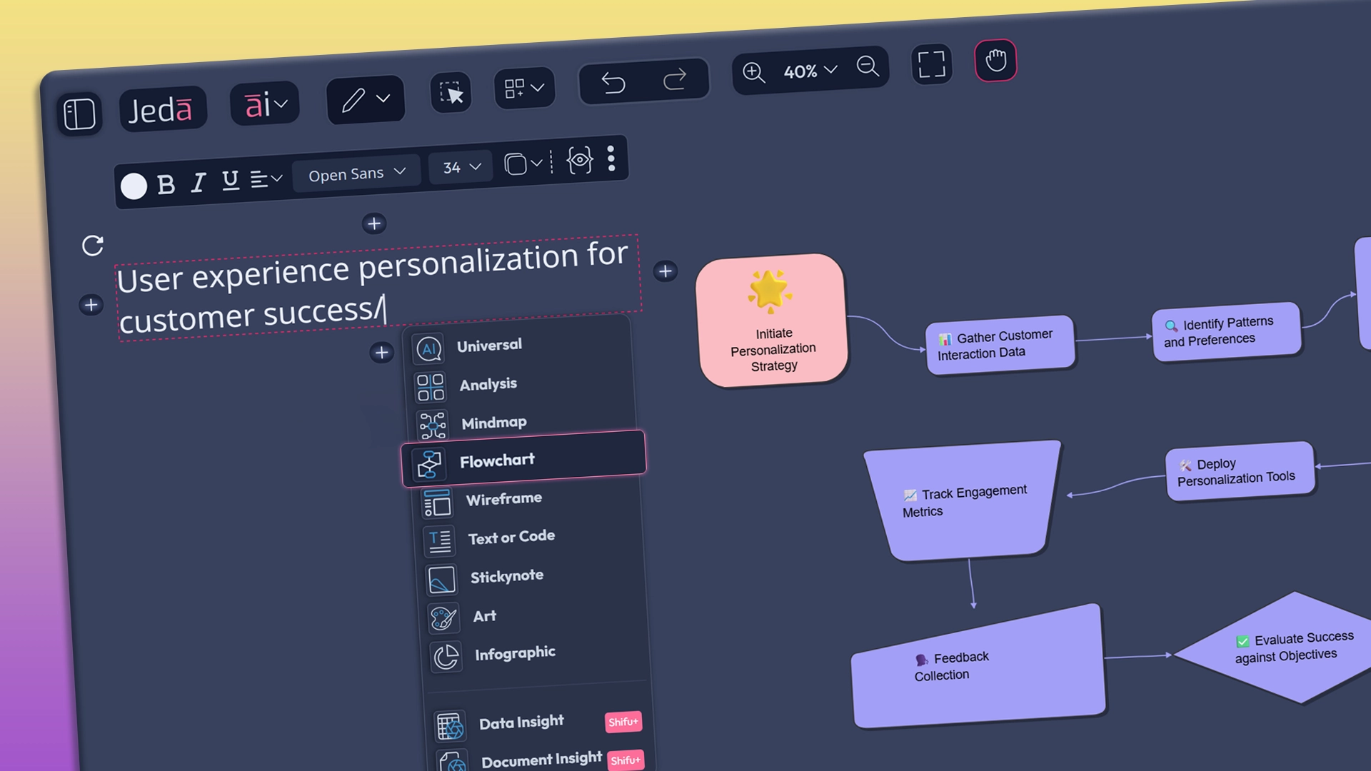Open the 40% zoom level dropdown
The width and height of the screenshot is (1371, 771).
(x=809, y=71)
